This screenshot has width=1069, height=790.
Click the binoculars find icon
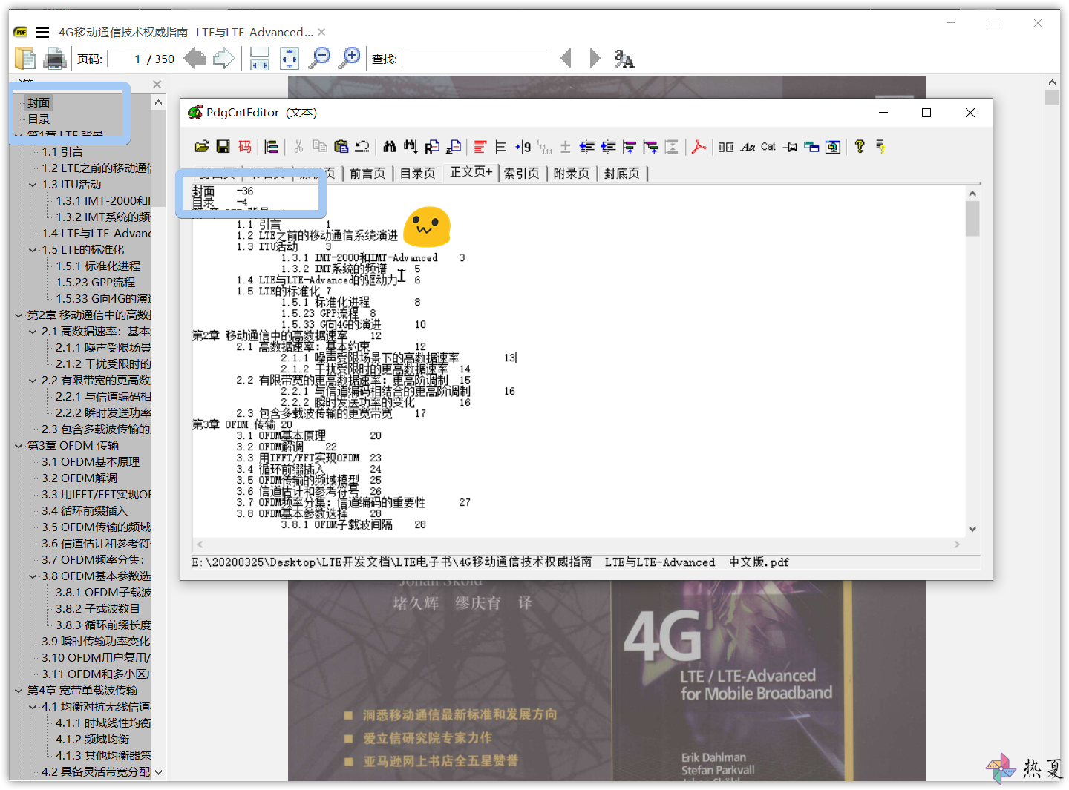(x=390, y=147)
